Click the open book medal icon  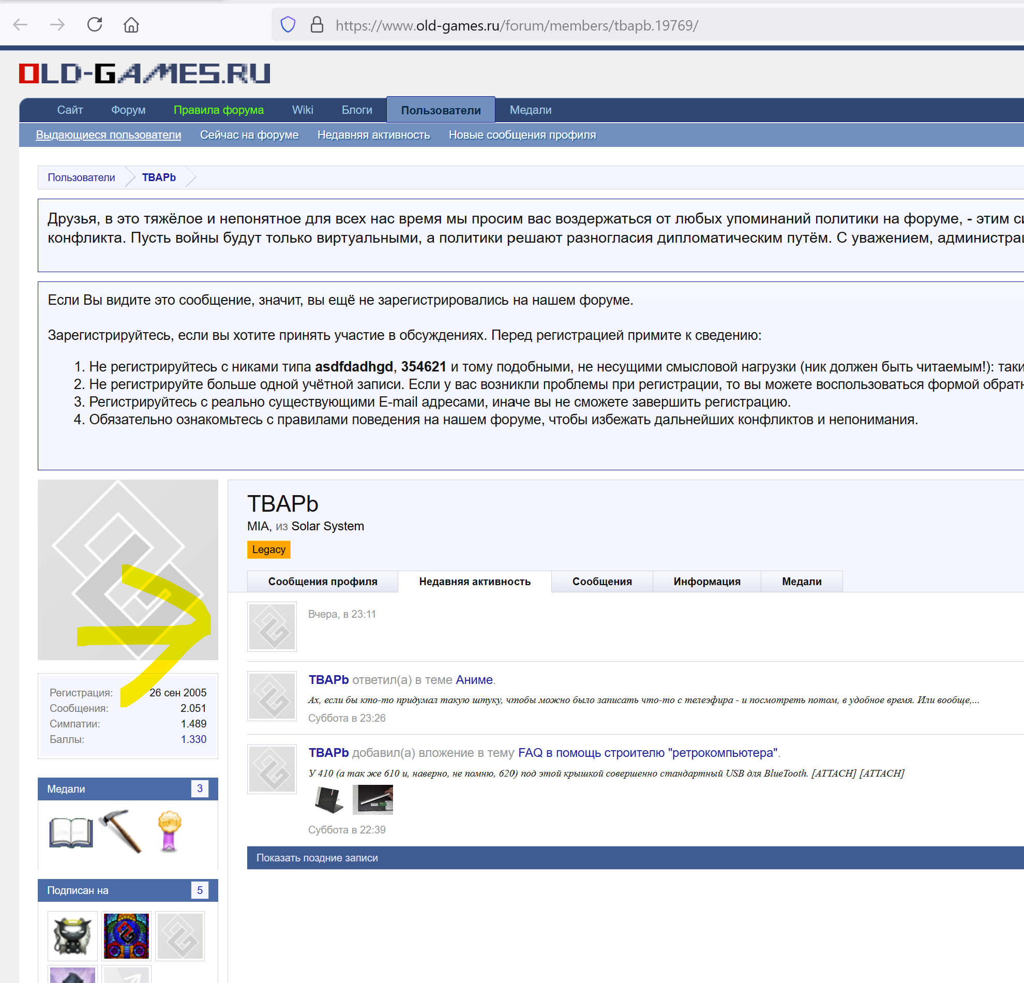[70, 832]
